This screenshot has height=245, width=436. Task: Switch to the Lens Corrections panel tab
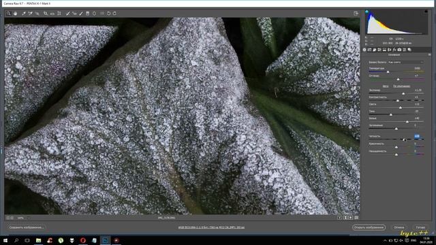(390, 50)
